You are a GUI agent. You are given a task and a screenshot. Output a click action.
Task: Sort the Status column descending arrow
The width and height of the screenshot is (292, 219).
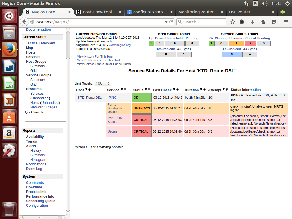[x=149, y=90]
